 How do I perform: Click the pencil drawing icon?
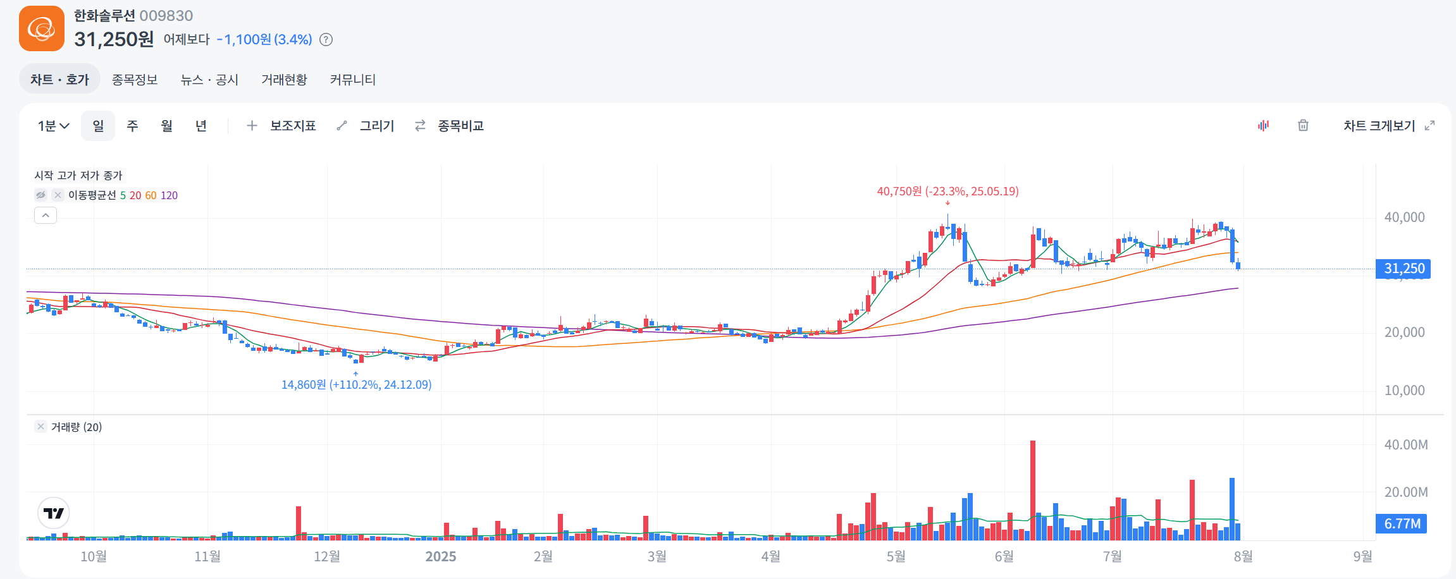tap(342, 126)
